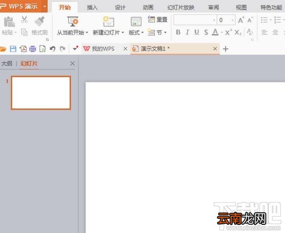Screen dimensions: 285x233
Task: Open the slide Layout (版式) icon
Action: click(x=136, y=21)
